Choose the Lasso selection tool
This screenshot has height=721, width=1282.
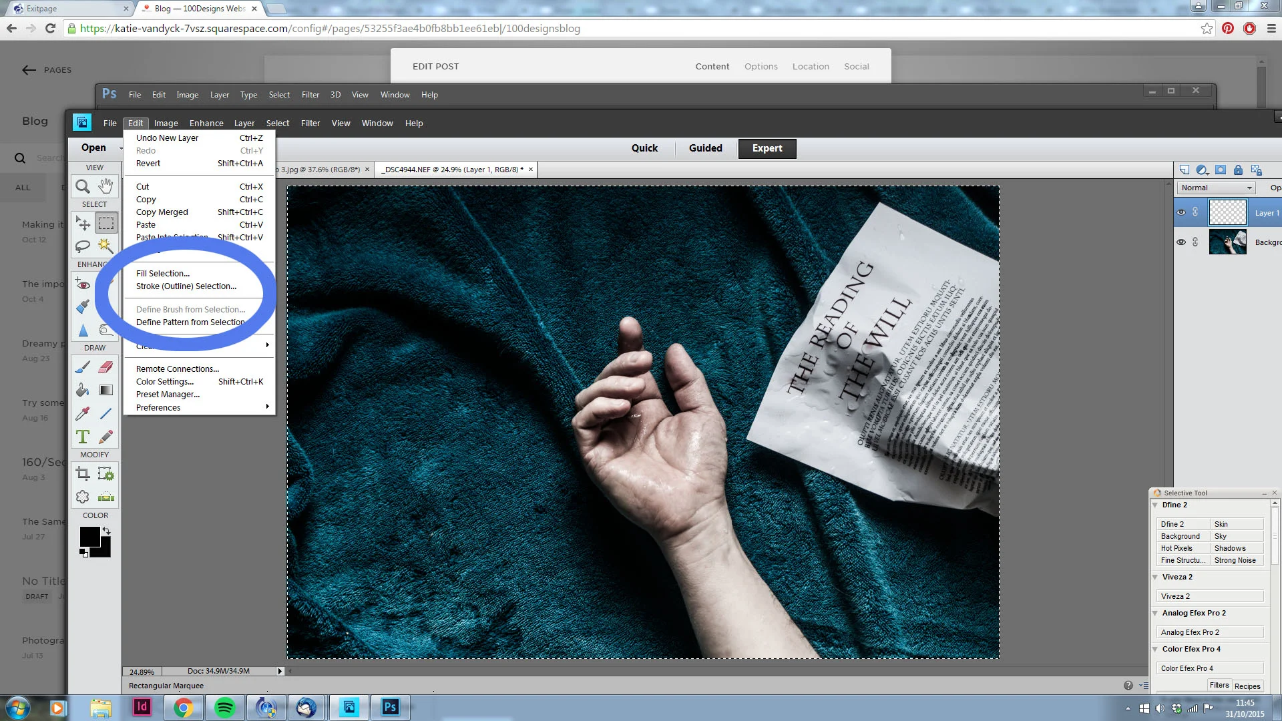click(83, 246)
